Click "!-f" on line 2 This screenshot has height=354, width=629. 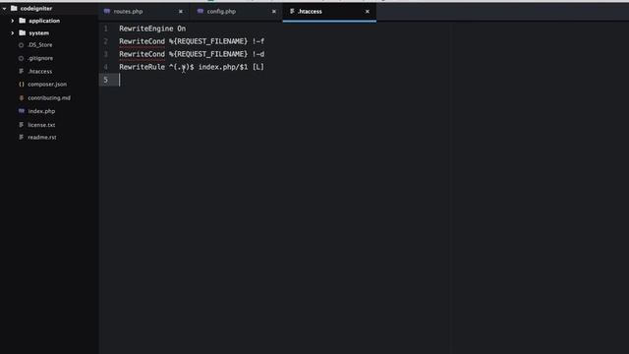coord(258,41)
